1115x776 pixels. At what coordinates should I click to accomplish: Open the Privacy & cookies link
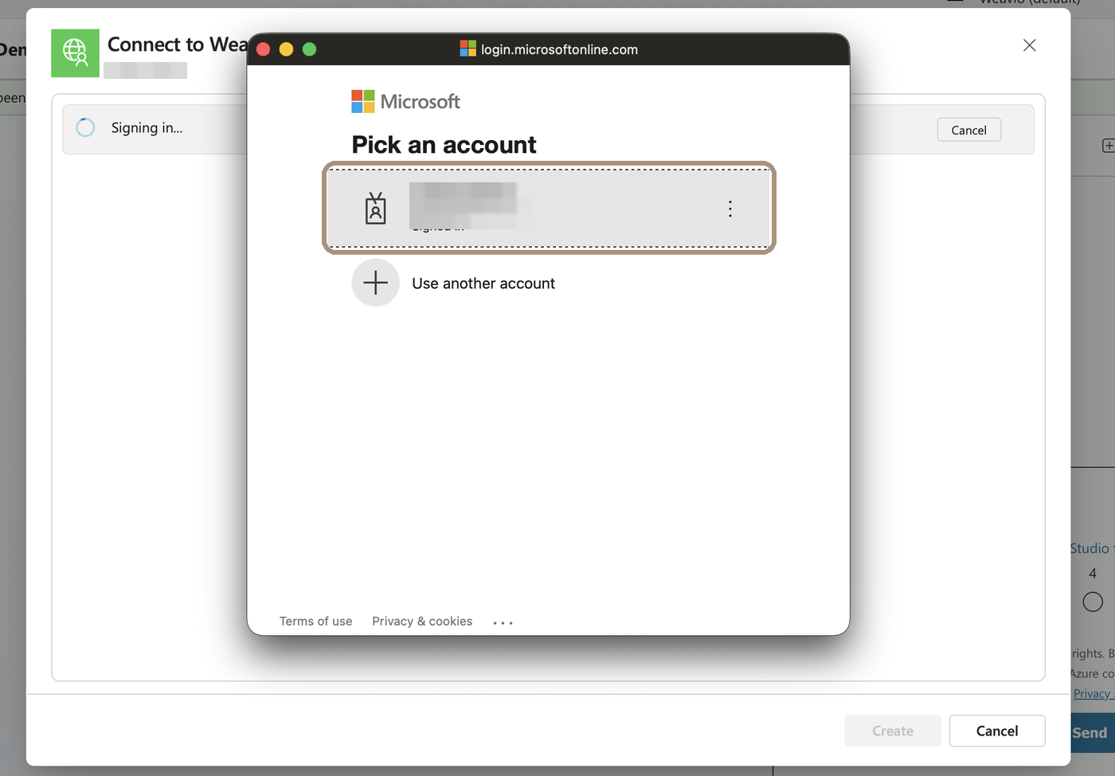(x=422, y=621)
